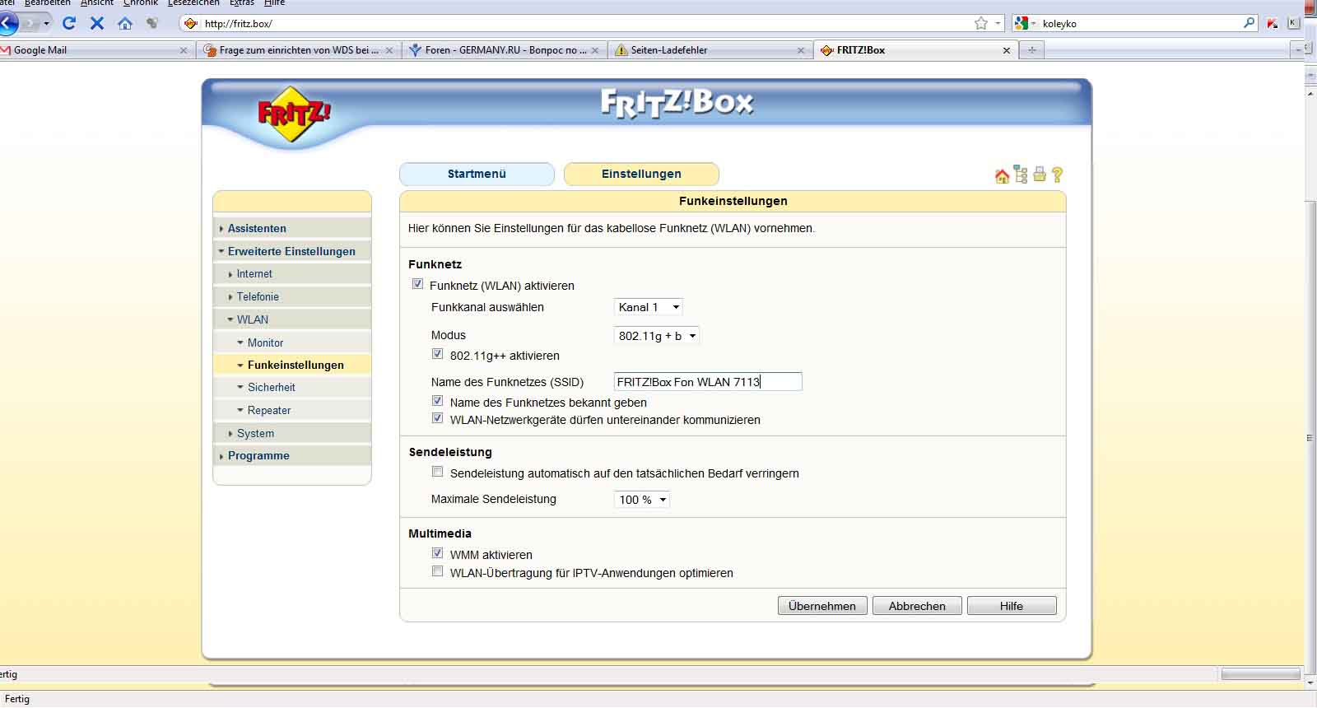The image size is (1317, 708).
Task: Enable Sendeleistung automatisch verringern checkbox
Action: [x=437, y=472]
